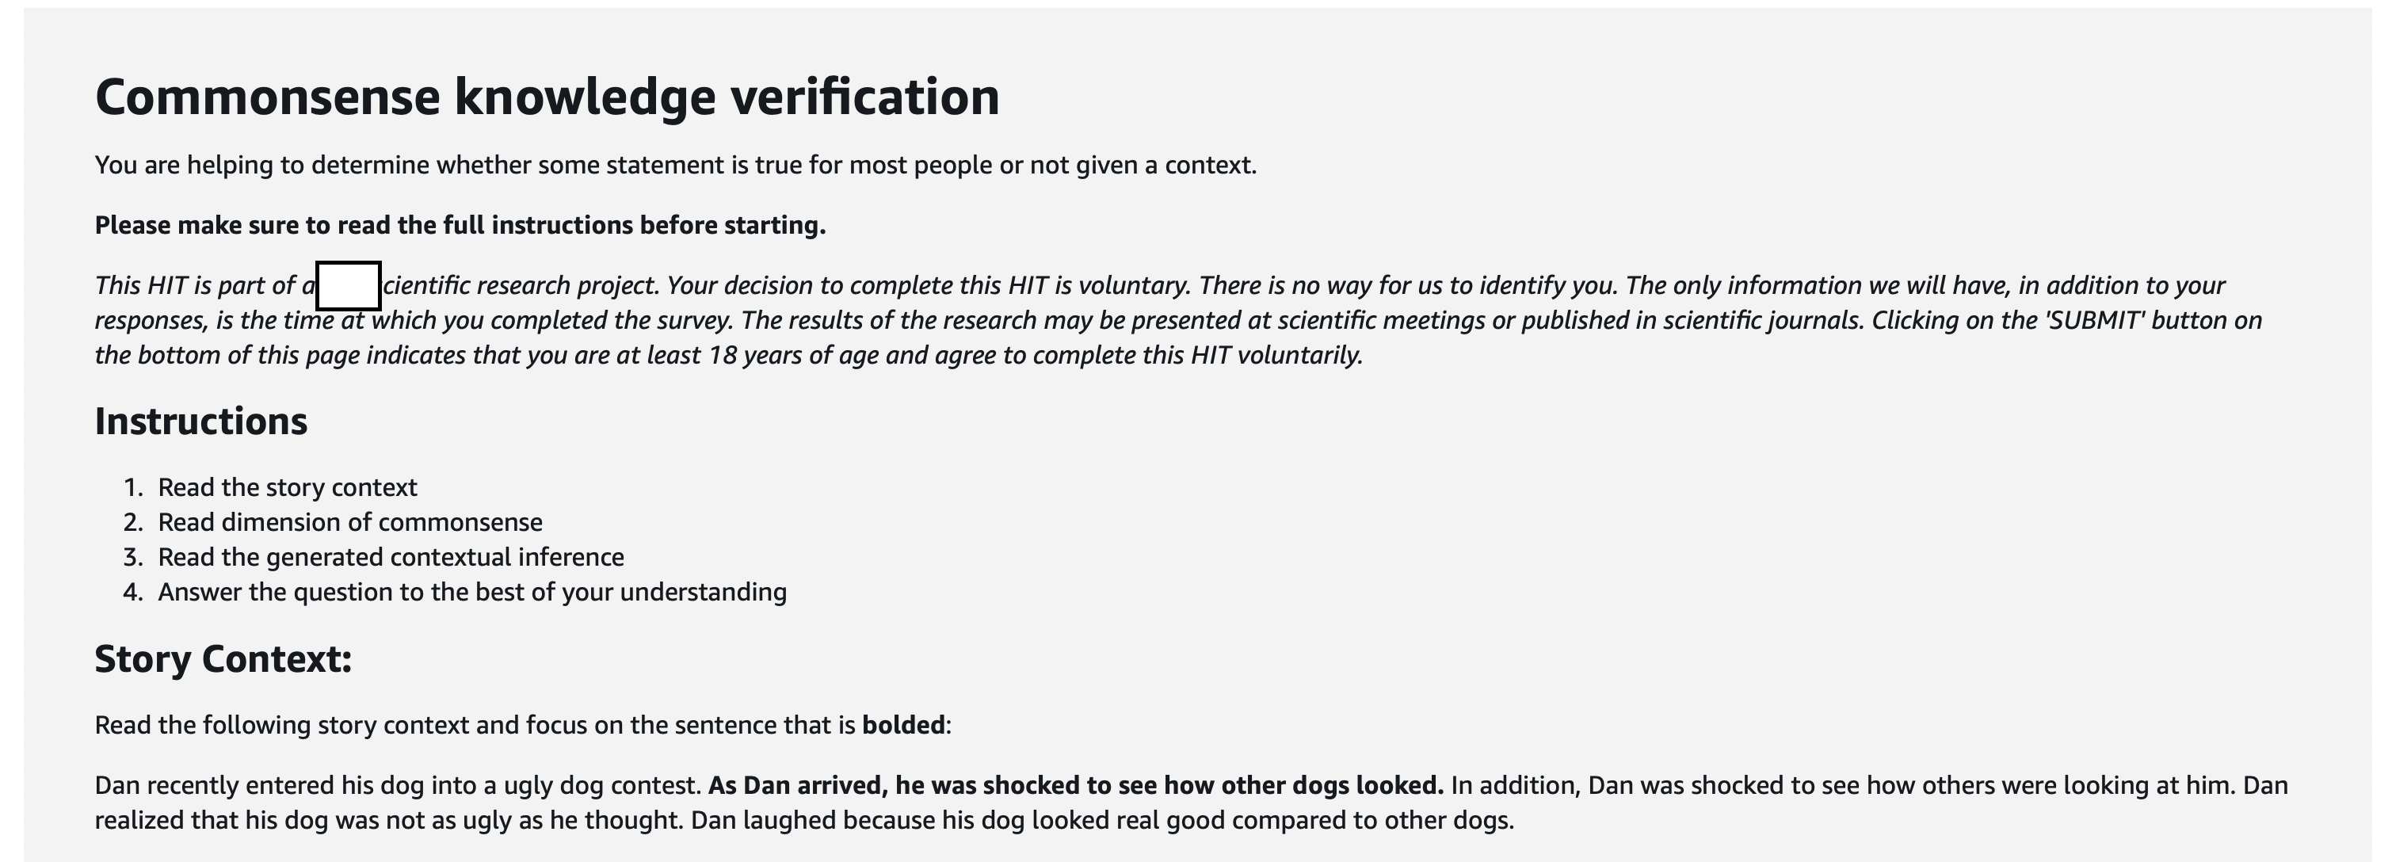Click the bolded word 'bolded'

[x=903, y=724]
